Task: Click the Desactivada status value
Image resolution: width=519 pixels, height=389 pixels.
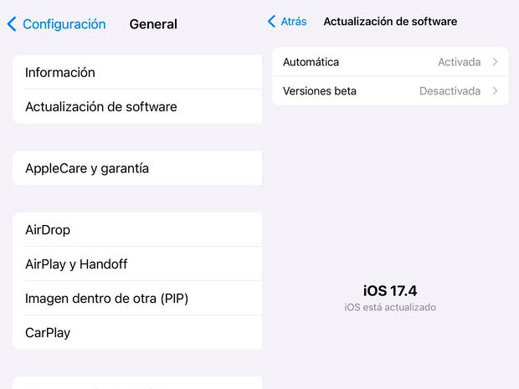Action: click(x=450, y=90)
